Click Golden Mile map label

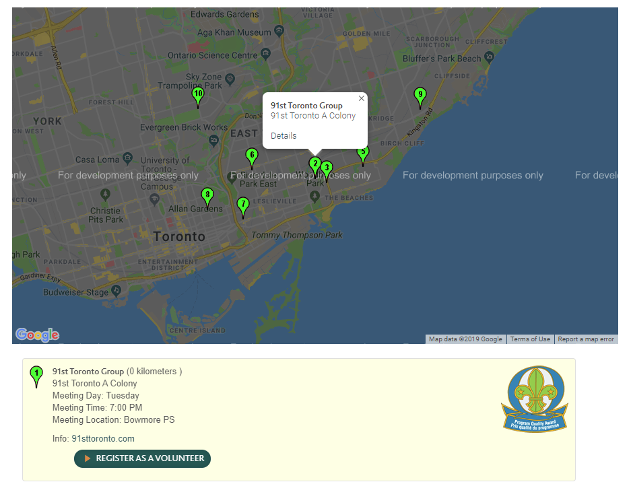pyautogui.click(x=366, y=34)
